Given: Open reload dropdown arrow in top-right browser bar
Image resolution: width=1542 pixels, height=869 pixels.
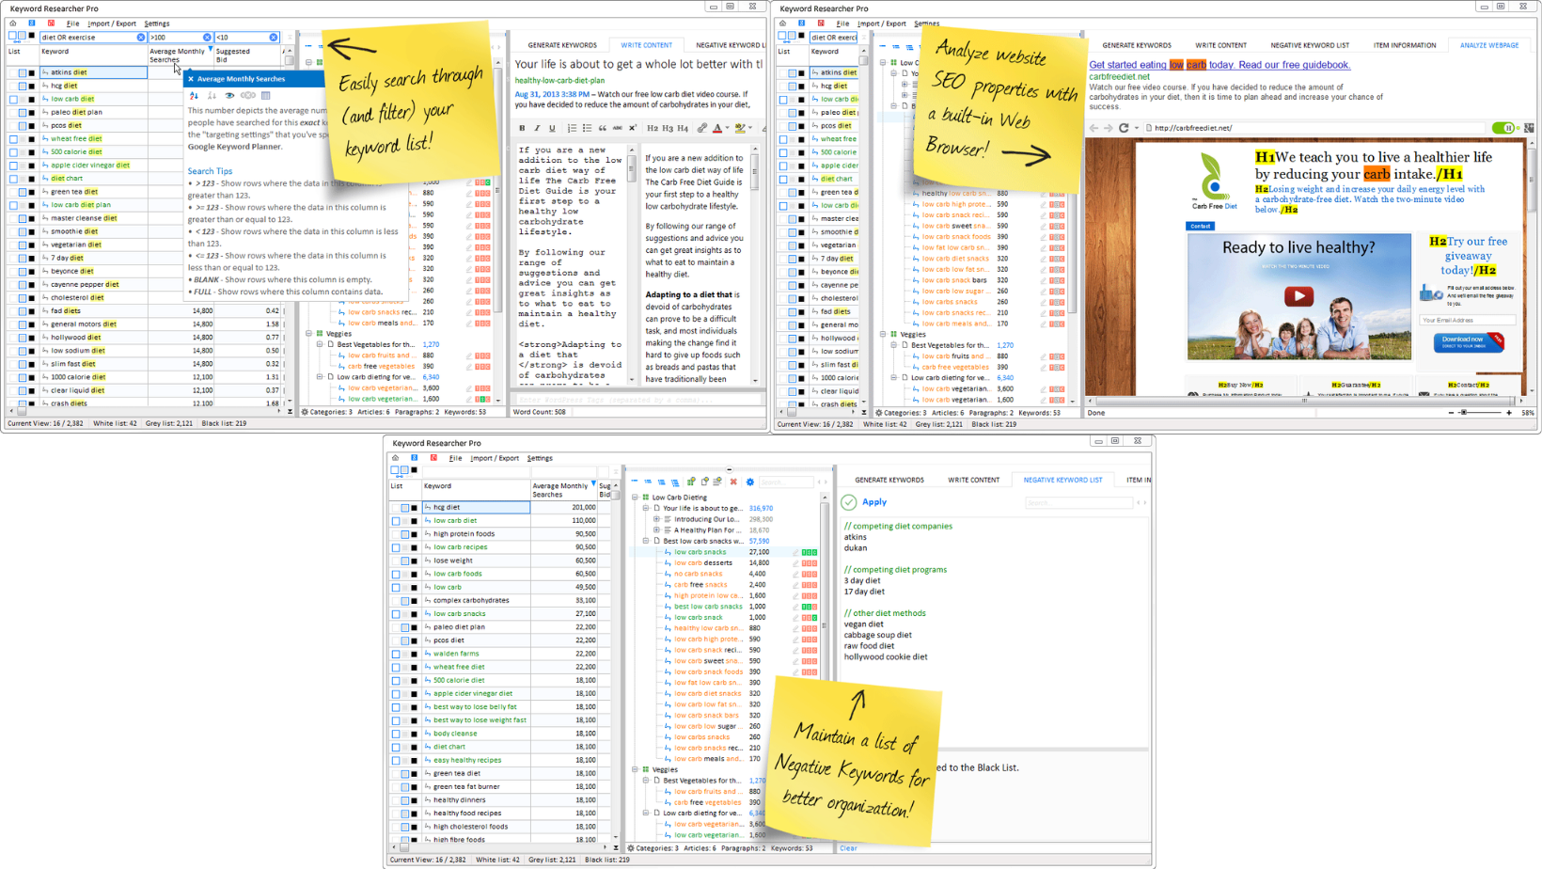Looking at the screenshot, I should pyautogui.click(x=1136, y=128).
